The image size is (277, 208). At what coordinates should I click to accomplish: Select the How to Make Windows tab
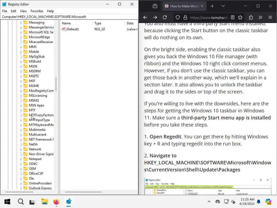tap(184, 6)
